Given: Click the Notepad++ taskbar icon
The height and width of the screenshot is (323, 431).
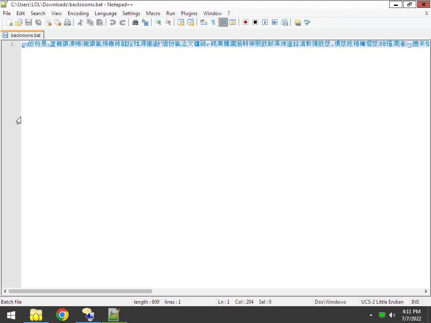Looking at the screenshot, I should pyautogui.click(x=114, y=315).
